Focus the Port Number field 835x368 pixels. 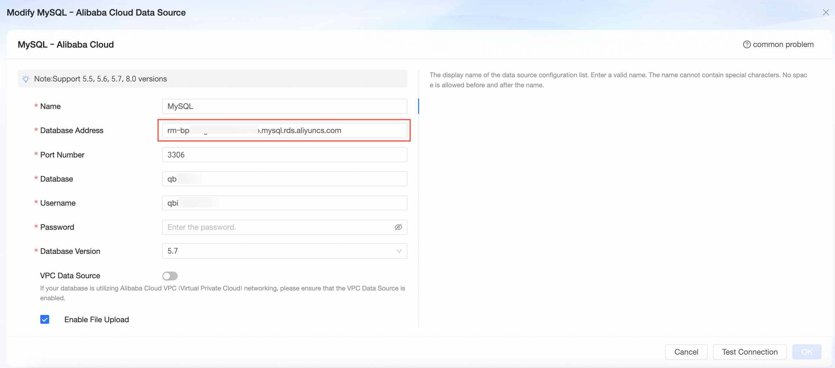click(x=285, y=155)
